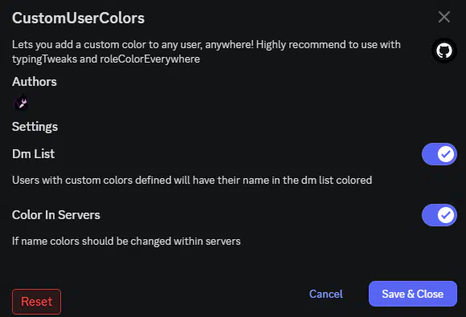
Task: Click the checkmark knob on the Color In Servers switch
Action: click(445, 215)
